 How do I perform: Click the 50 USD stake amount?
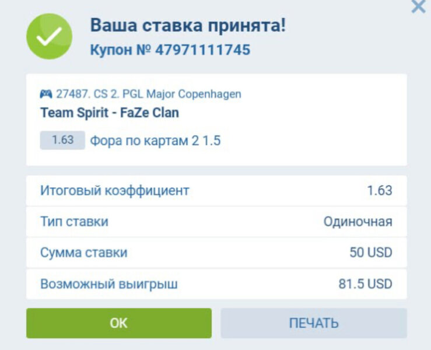pyautogui.click(x=370, y=253)
